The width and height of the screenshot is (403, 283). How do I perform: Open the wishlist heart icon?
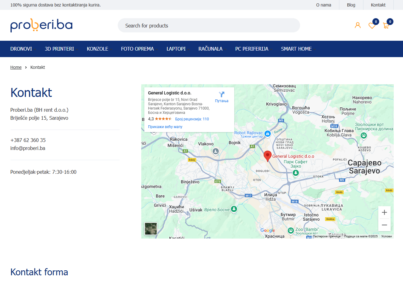(x=372, y=26)
